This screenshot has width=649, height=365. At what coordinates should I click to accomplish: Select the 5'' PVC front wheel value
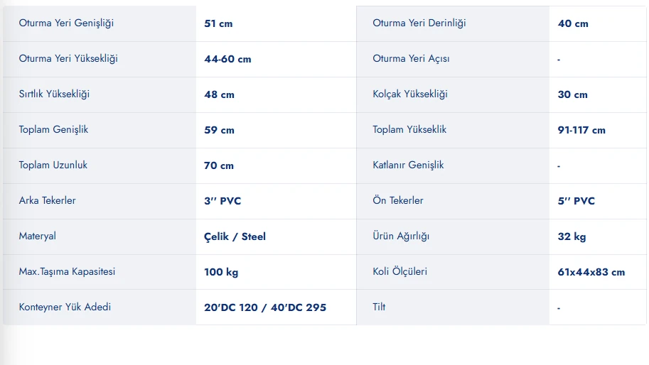[x=576, y=201]
